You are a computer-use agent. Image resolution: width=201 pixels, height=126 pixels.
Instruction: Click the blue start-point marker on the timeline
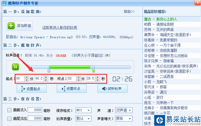[49, 71]
